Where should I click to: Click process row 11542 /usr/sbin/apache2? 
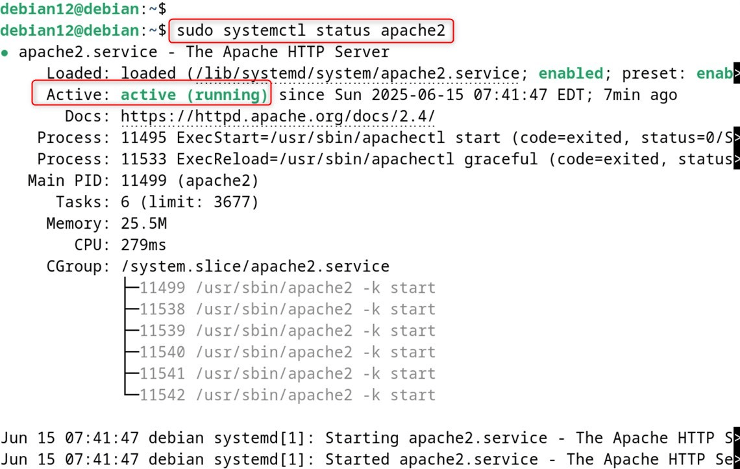point(287,396)
